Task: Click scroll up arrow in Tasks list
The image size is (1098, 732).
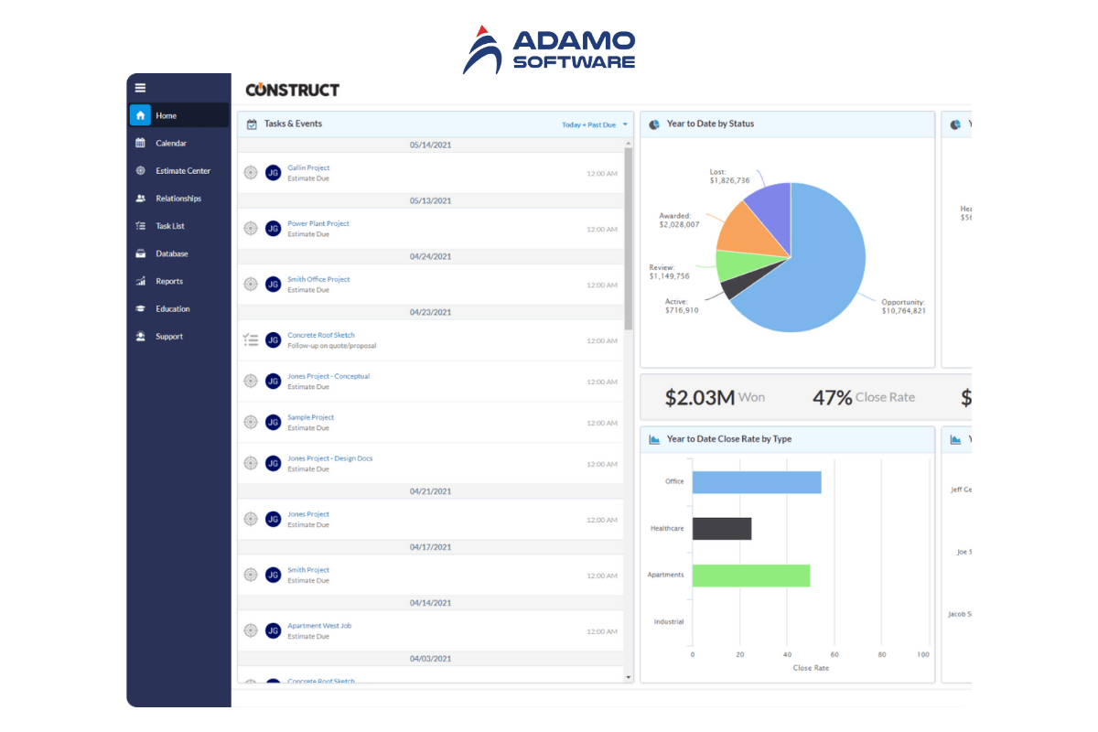Action: point(628,144)
